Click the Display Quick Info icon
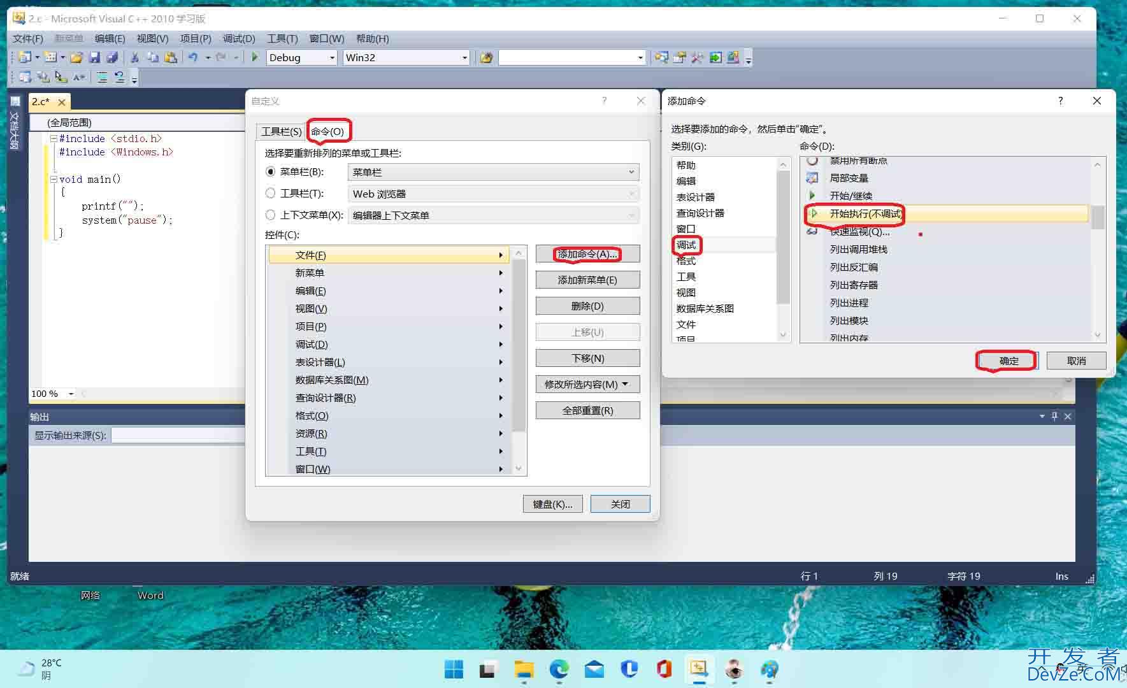Screen dimensions: 1127x688 click(61, 77)
